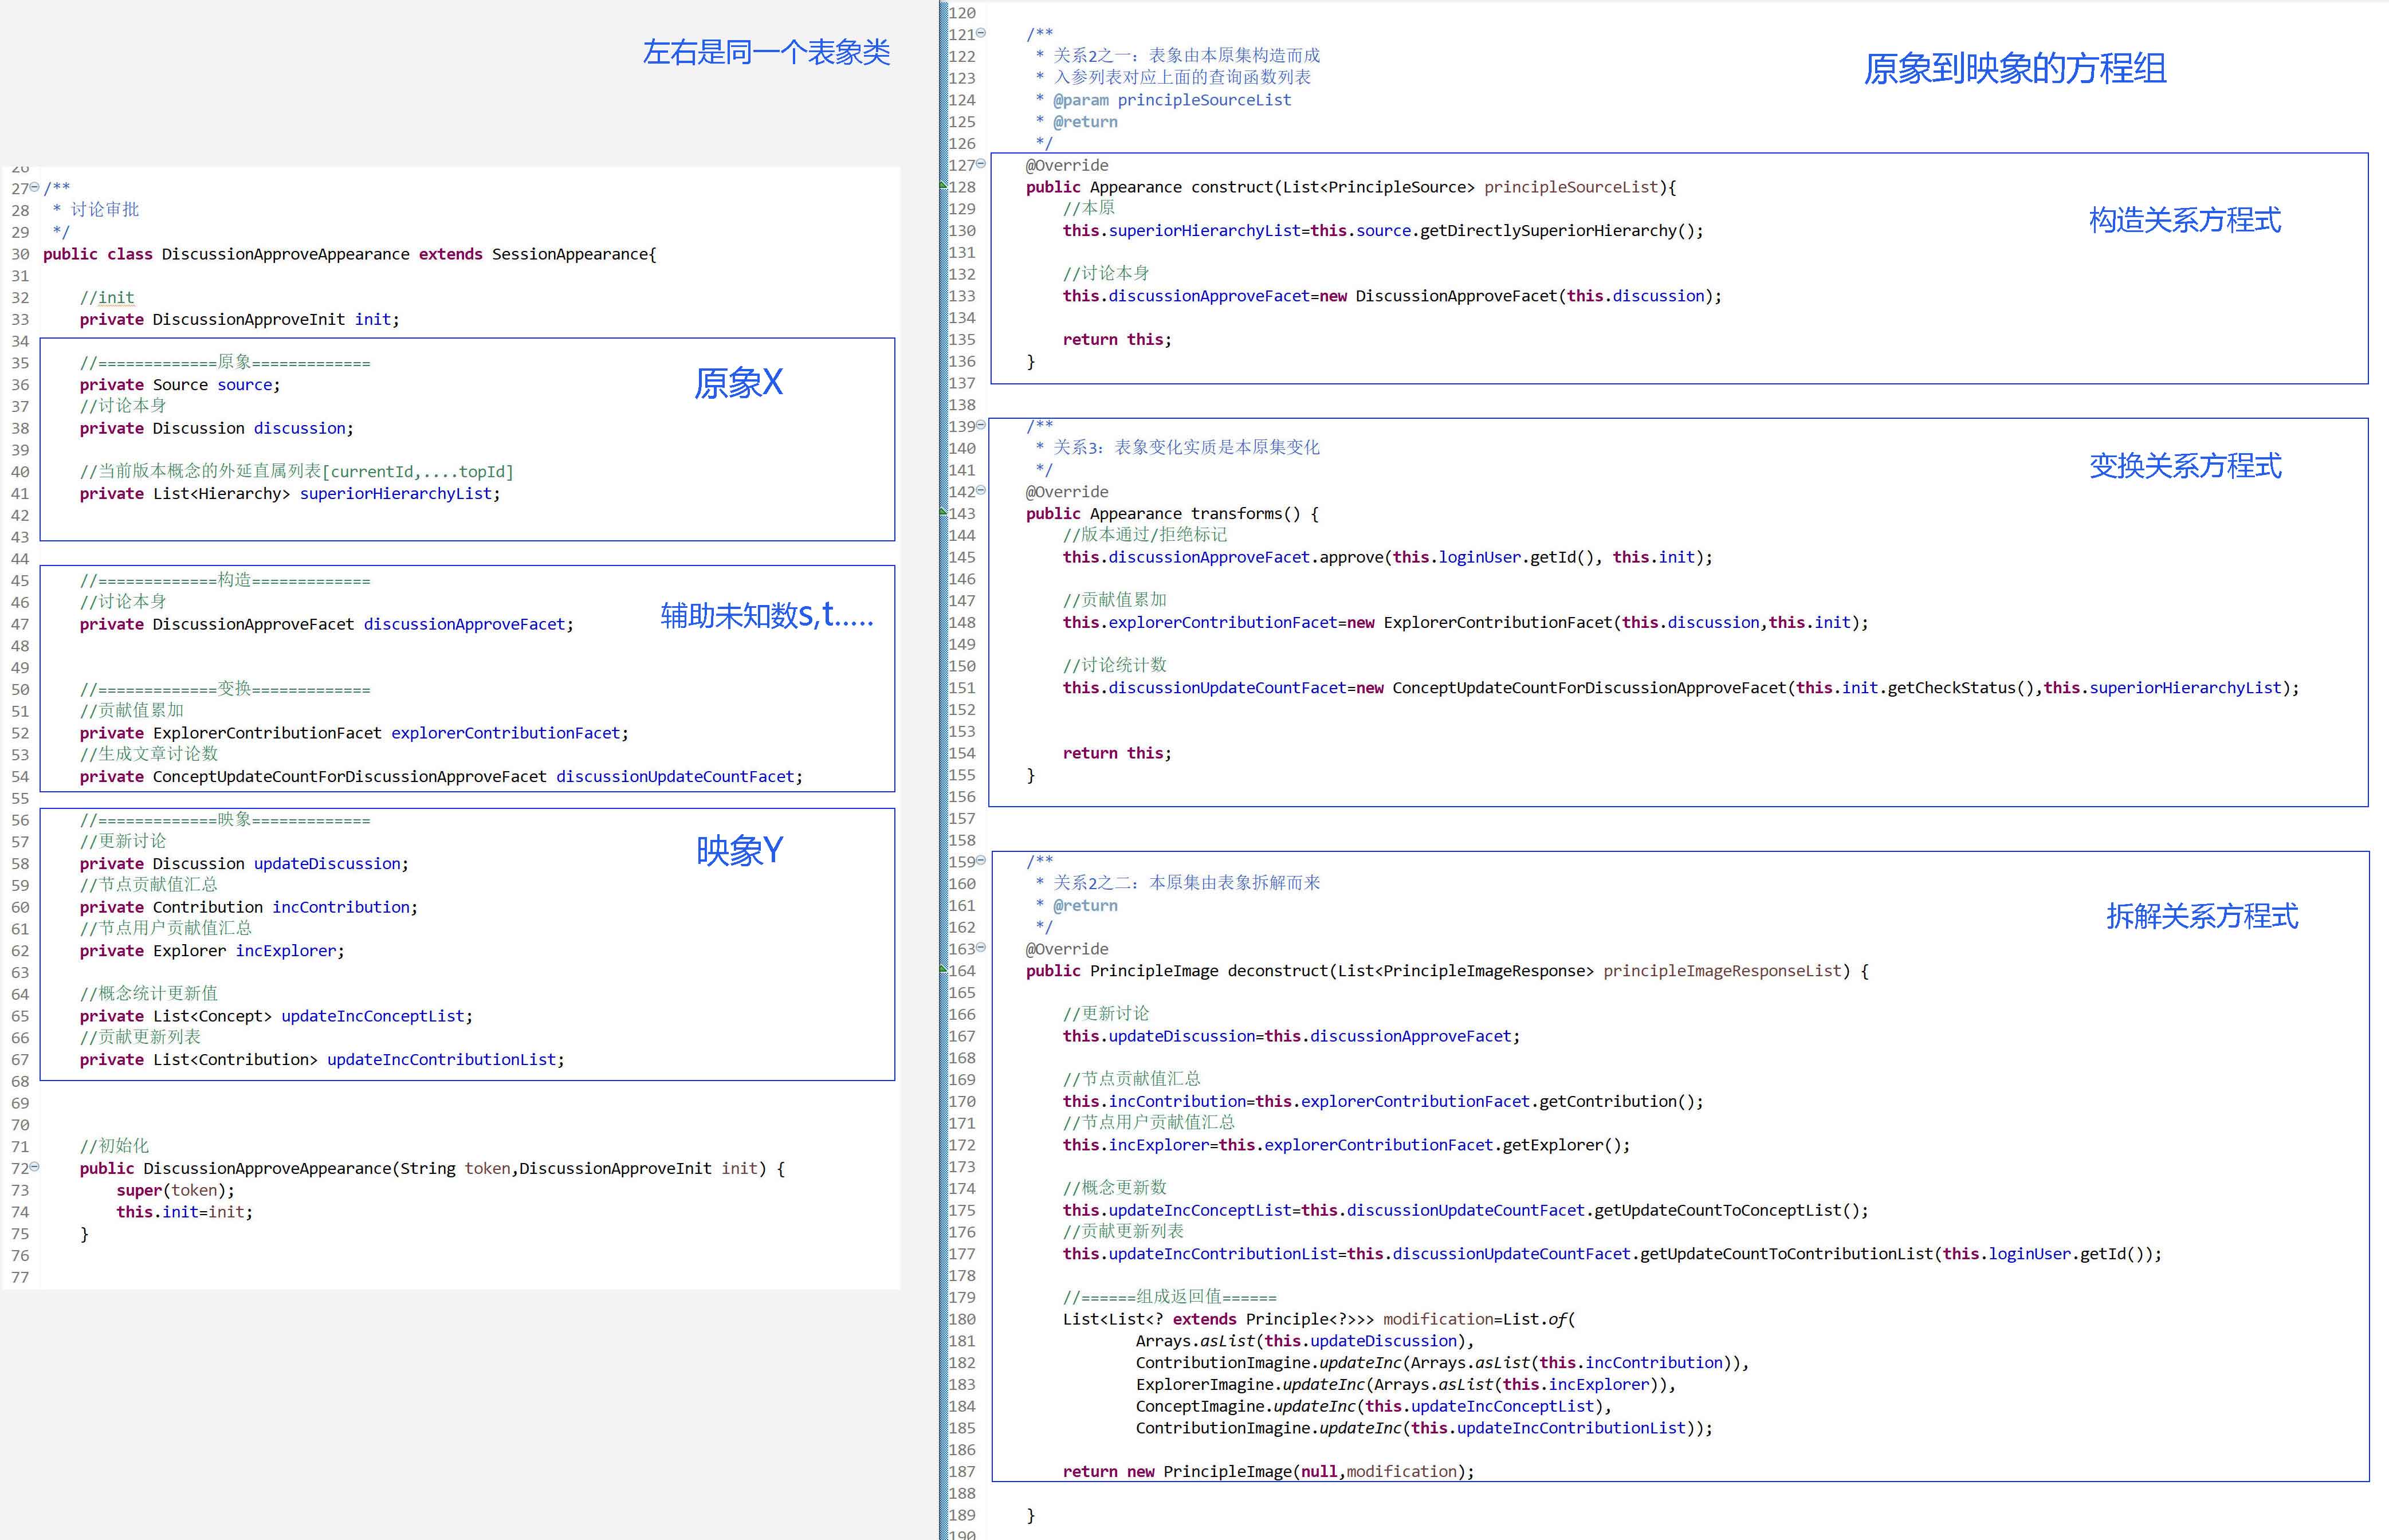This screenshot has height=1540, width=2389.
Task: Toggle fold marker at line 163 @Override
Action: (981, 947)
